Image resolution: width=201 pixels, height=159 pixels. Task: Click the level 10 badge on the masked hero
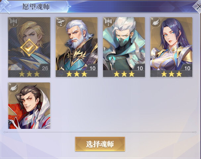click(x=140, y=68)
